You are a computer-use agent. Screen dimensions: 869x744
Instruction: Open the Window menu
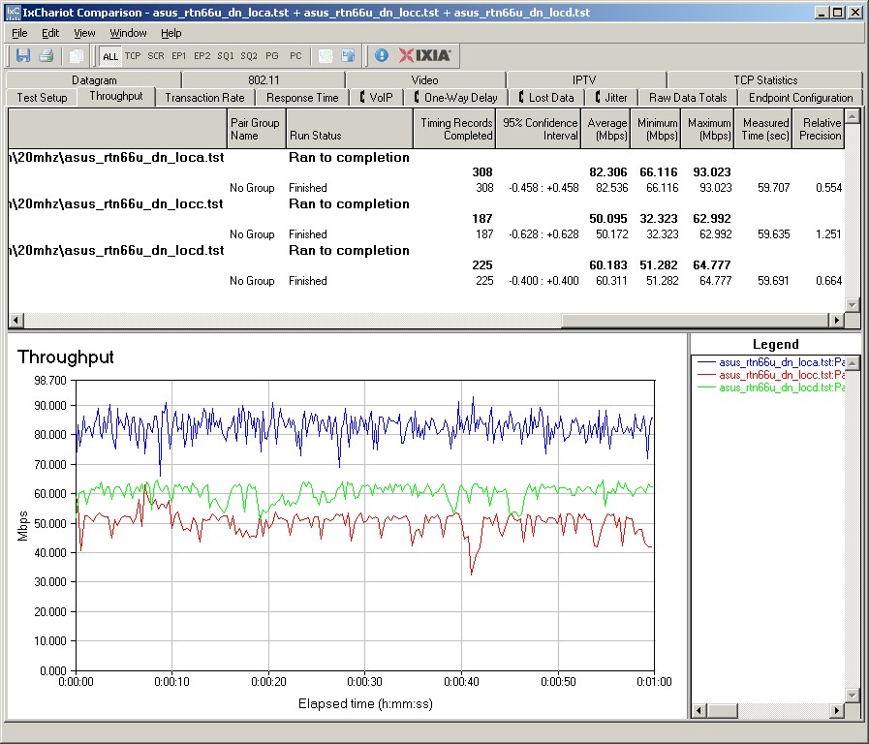pos(128,33)
